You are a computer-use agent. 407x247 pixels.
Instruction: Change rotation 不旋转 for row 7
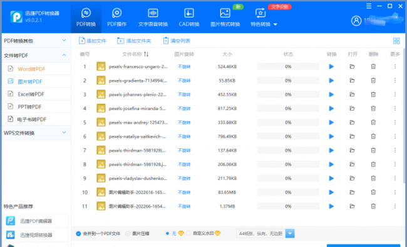(x=184, y=150)
